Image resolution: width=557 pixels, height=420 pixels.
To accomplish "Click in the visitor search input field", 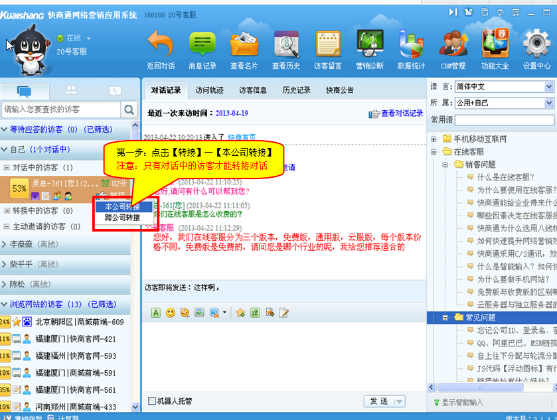I will (x=61, y=109).
